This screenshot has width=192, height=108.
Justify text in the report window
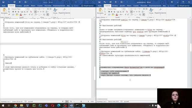click(x=43, y=12)
